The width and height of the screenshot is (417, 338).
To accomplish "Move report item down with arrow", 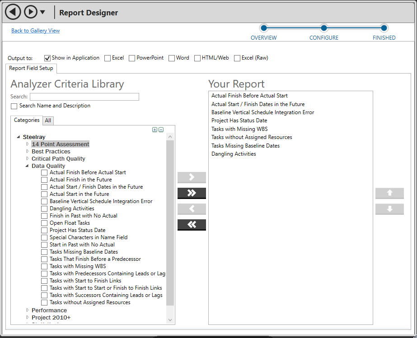I will click(389, 209).
